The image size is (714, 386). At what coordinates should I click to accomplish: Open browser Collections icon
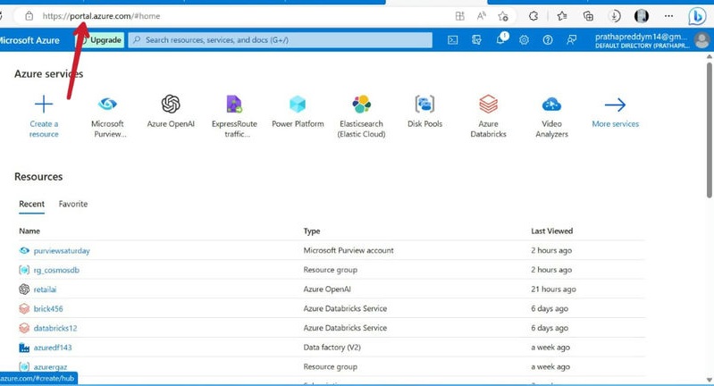pos(588,16)
